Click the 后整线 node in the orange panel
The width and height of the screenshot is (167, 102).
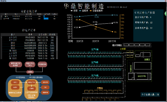pos(31,89)
